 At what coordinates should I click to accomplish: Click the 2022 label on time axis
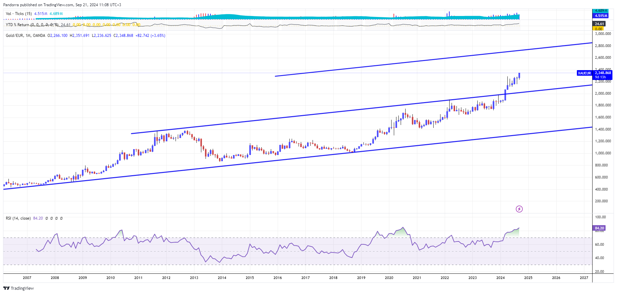click(445, 278)
